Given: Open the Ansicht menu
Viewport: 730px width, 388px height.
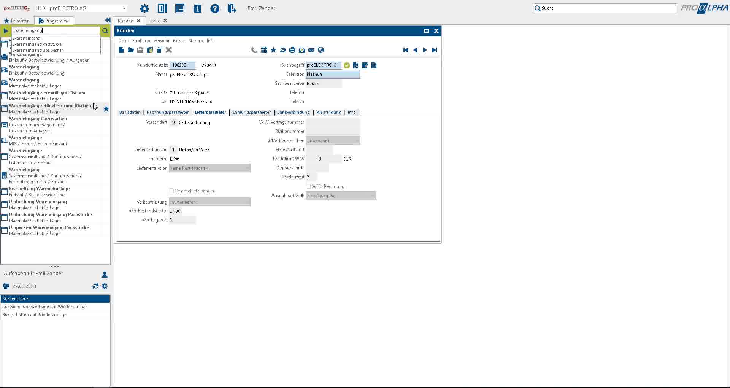Looking at the screenshot, I should (162, 41).
